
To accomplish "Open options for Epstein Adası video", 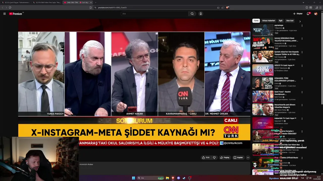I will coord(302,52).
